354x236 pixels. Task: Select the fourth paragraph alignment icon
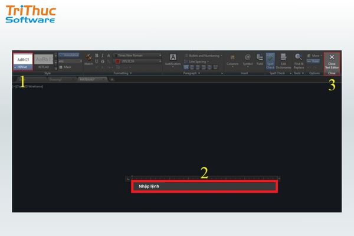pos(204,67)
